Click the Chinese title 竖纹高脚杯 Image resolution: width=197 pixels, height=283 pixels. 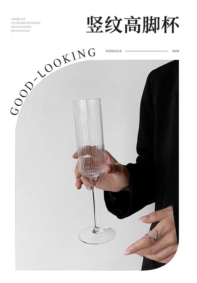point(133,25)
